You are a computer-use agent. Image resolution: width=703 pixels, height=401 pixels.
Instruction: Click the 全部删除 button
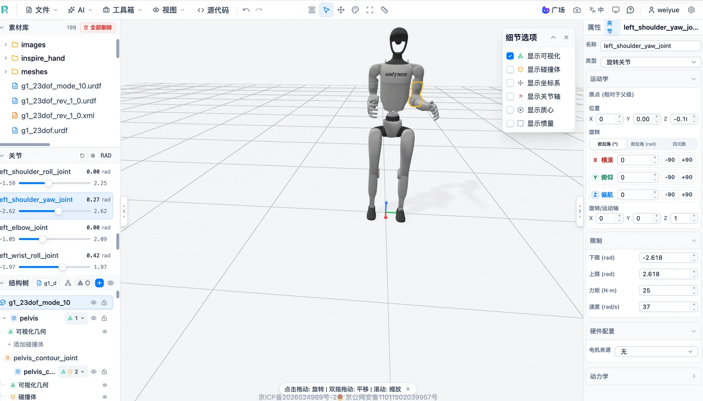point(98,27)
